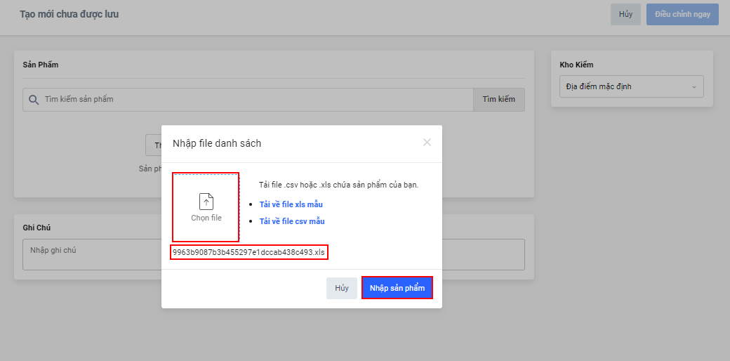Click the Kho Kiểm panel label

coord(576,65)
